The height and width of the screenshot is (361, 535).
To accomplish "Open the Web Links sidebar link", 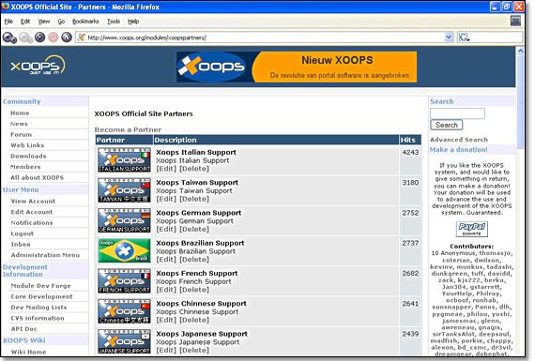I will [x=27, y=145].
